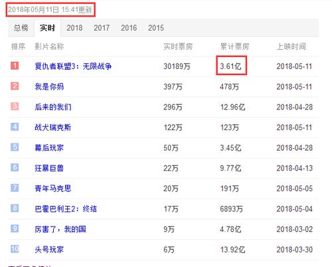Click the rank 2 badge icon
Image resolution: width=332 pixels, height=267 pixels.
coord(15,86)
